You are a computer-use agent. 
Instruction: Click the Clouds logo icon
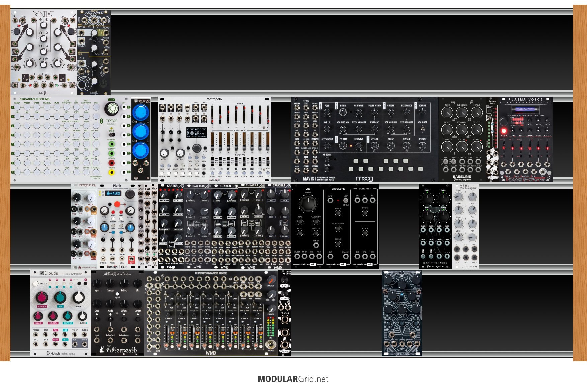[42, 273]
